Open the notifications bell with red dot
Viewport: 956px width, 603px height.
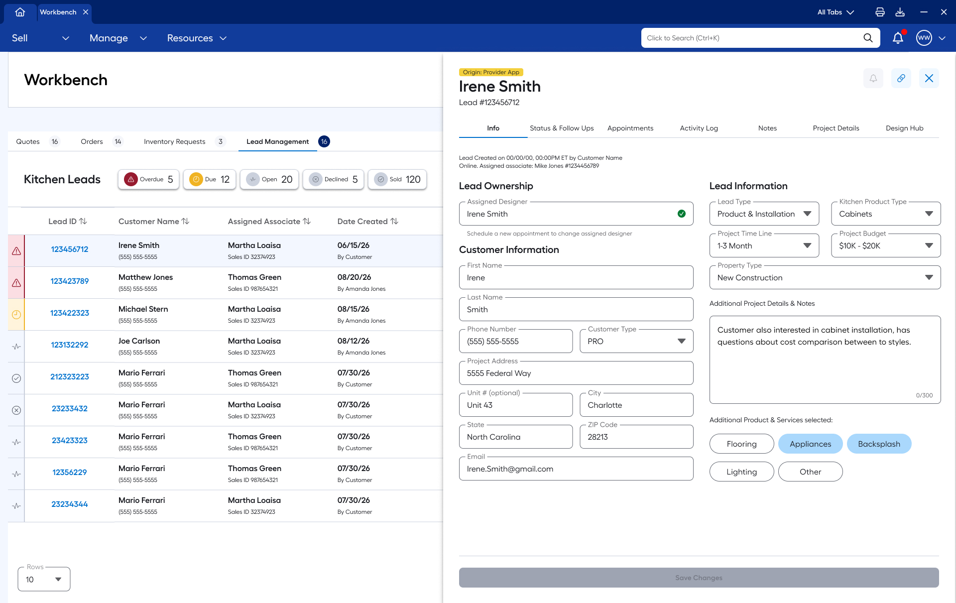[x=898, y=38]
